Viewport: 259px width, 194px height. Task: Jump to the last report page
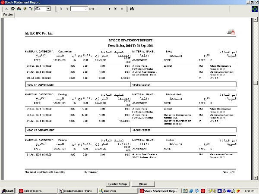coord(115,9)
